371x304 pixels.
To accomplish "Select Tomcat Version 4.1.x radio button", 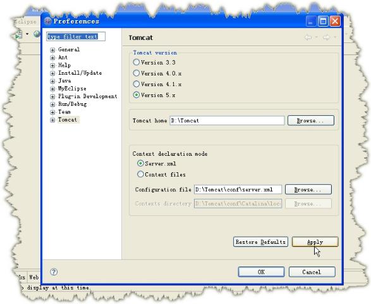I will tap(136, 84).
